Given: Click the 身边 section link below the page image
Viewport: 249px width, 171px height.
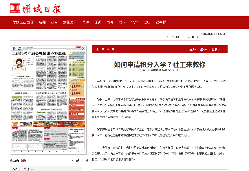Looking at the screenshot, I should [x=23, y=161].
